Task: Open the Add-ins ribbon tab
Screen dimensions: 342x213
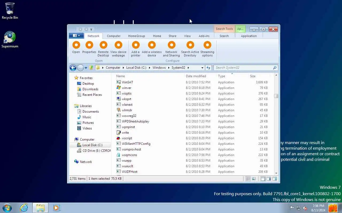Action: [x=204, y=36]
